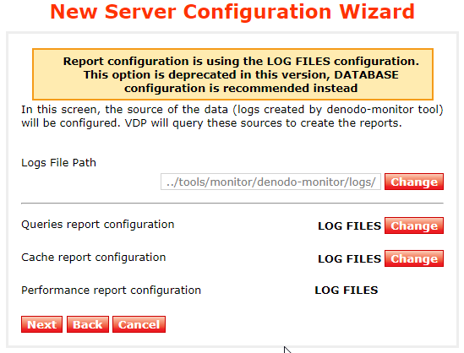Select 'Queries report configuration' label text
The width and height of the screenshot is (464, 353).
pos(98,225)
